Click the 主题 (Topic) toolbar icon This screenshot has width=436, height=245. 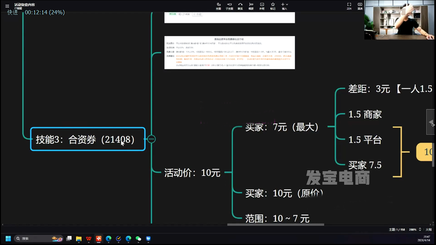point(219,6)
